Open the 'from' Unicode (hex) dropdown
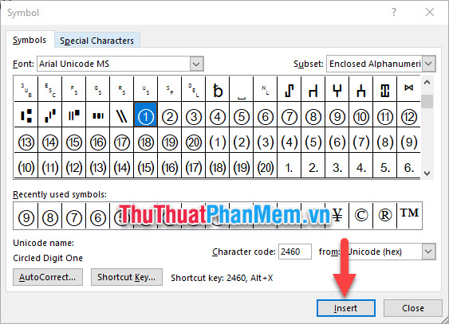 click(428, 252)
